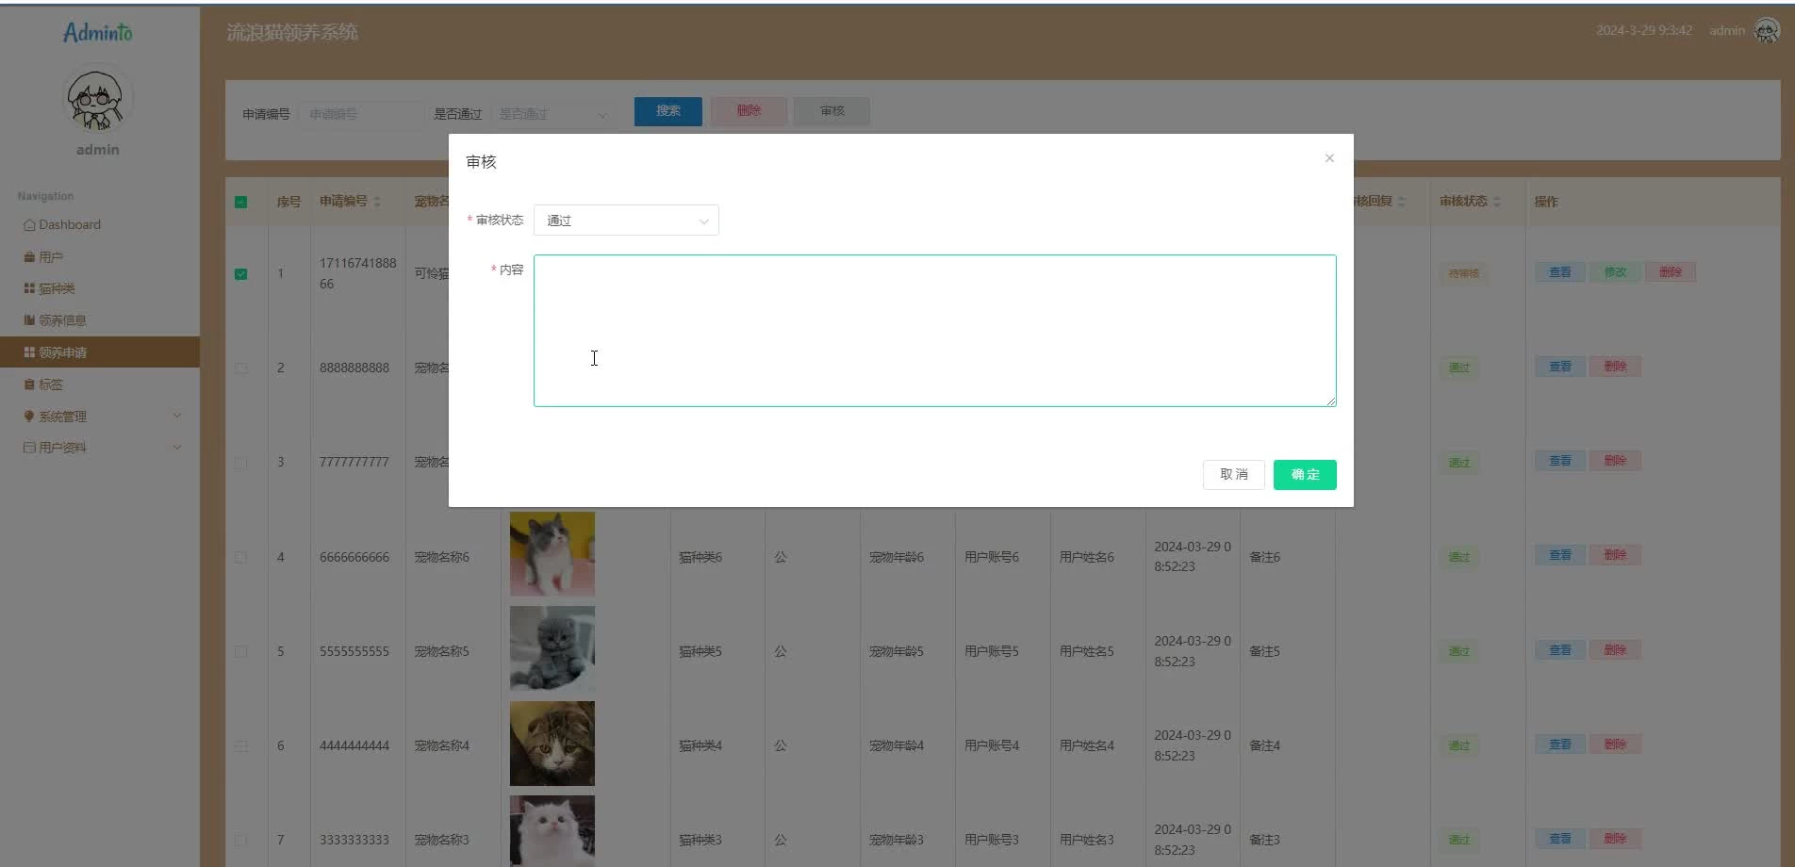This screenshot has width=1795, height=867.
Task: Expand the 用户资料 submenu chevron
Action: (x=176, y=448)
